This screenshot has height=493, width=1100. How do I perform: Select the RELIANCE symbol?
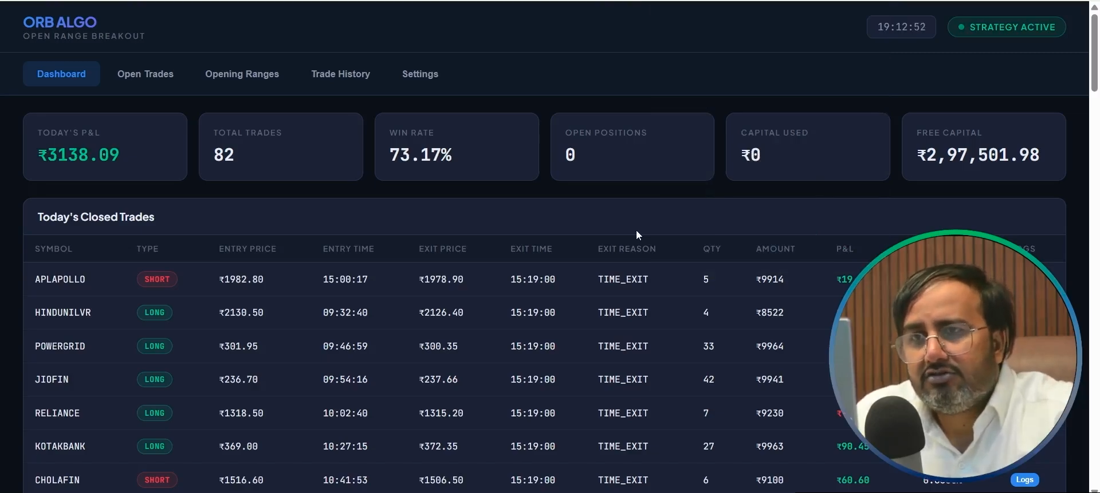57,413
